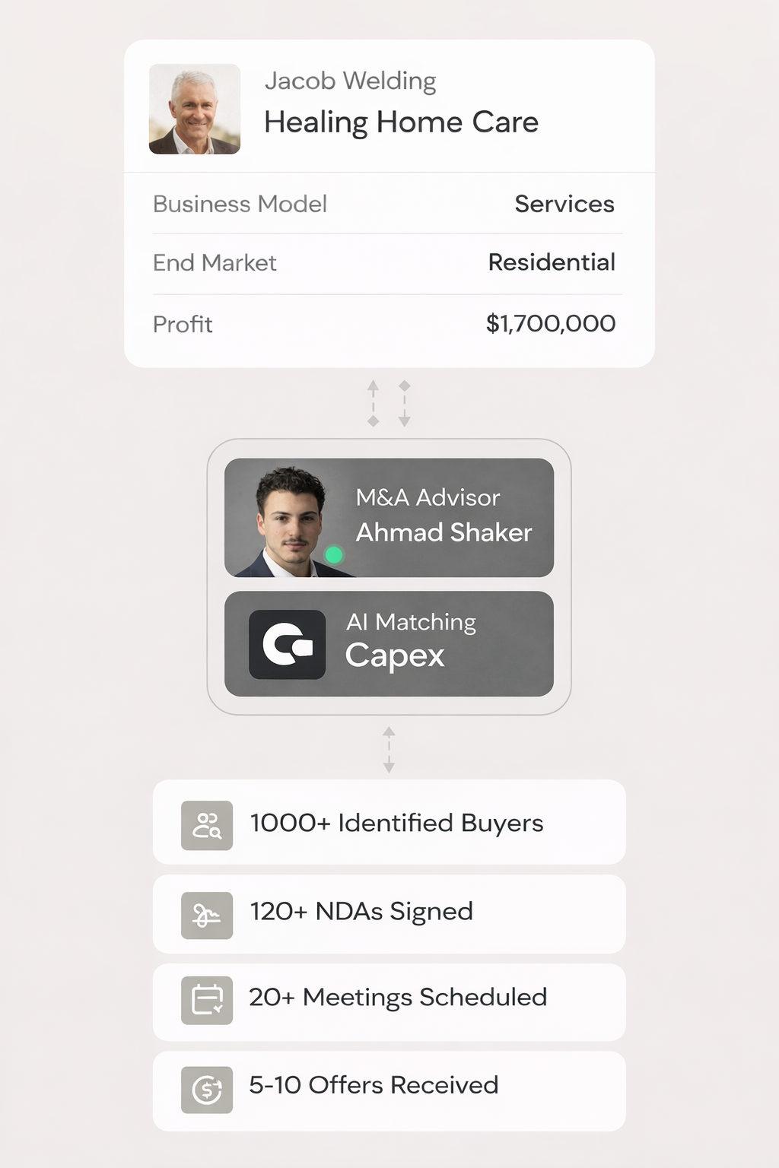This screenshot has width=779, height=1168.
Task: Click the bidirectional arrows below profile card
Action: click(x=389, y=403)
